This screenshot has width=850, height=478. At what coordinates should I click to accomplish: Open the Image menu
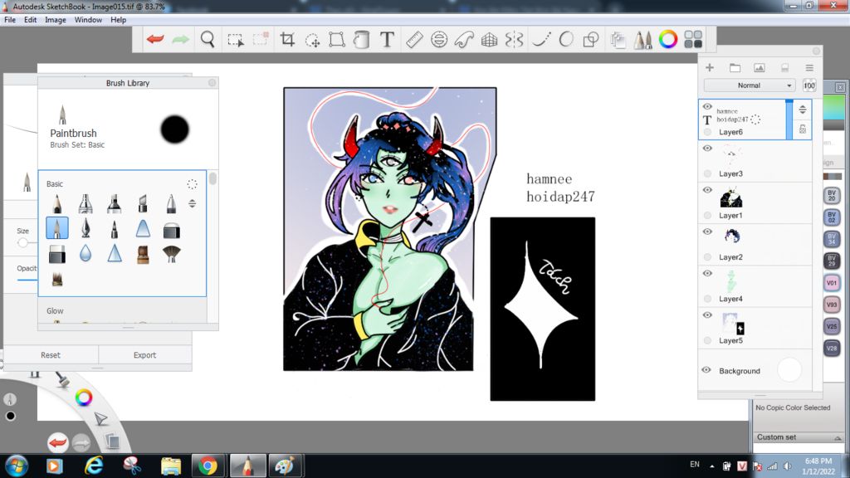[56, 20]
